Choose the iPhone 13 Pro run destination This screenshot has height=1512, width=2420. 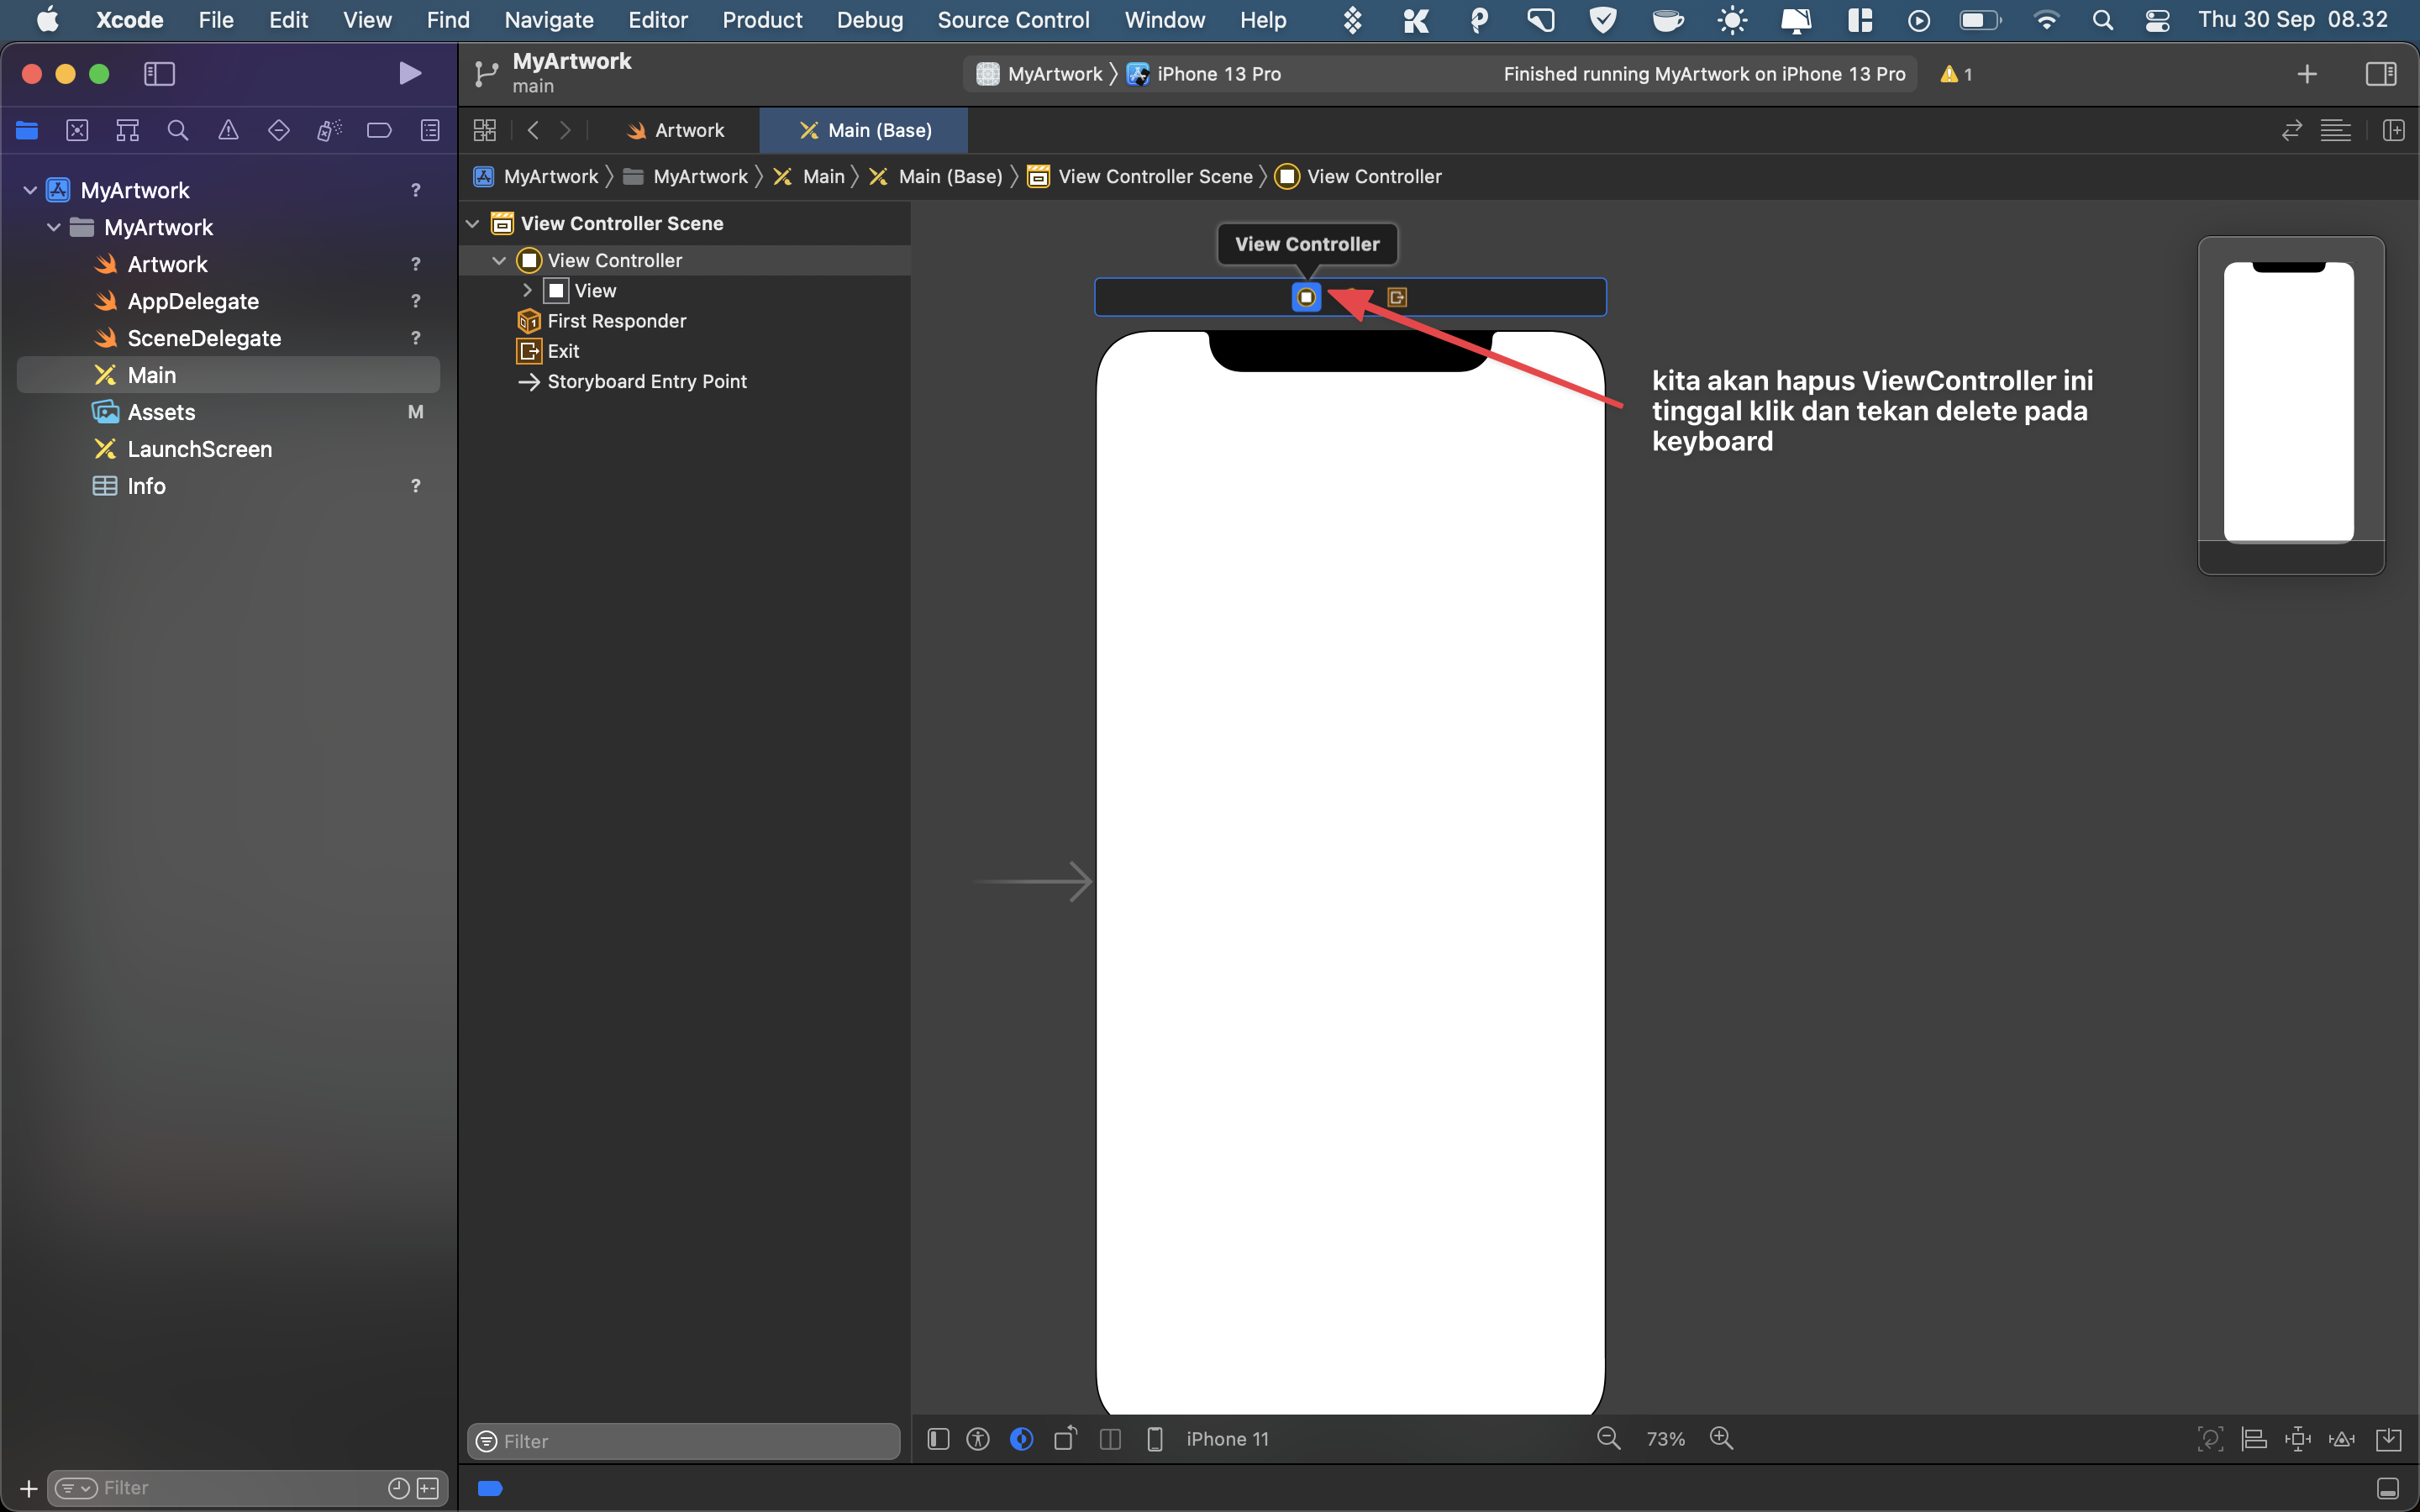coord(1204,74)
